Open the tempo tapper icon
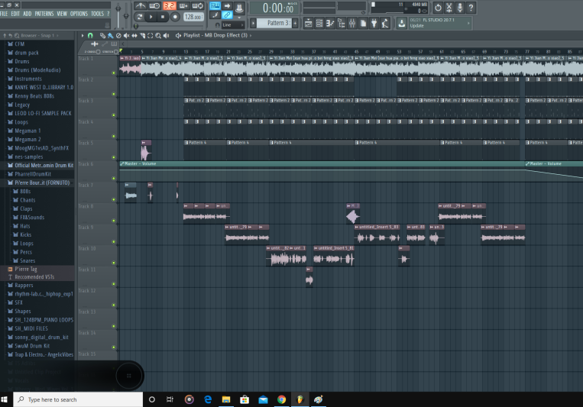This screenshot has width=583, height=407. (x=385, y=24)
